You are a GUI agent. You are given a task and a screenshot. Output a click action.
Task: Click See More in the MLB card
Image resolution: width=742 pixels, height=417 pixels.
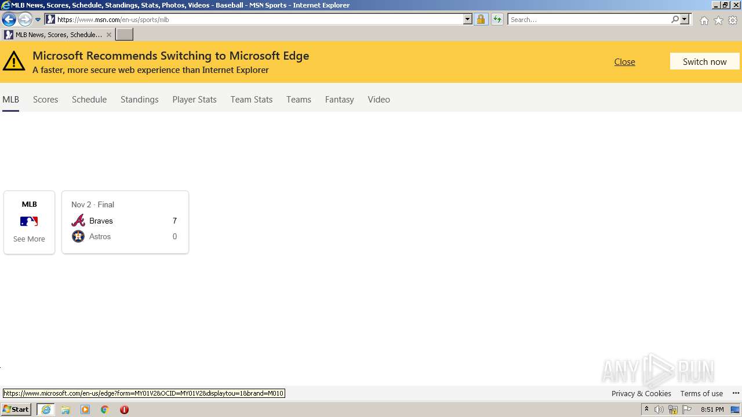coord(29,239)
